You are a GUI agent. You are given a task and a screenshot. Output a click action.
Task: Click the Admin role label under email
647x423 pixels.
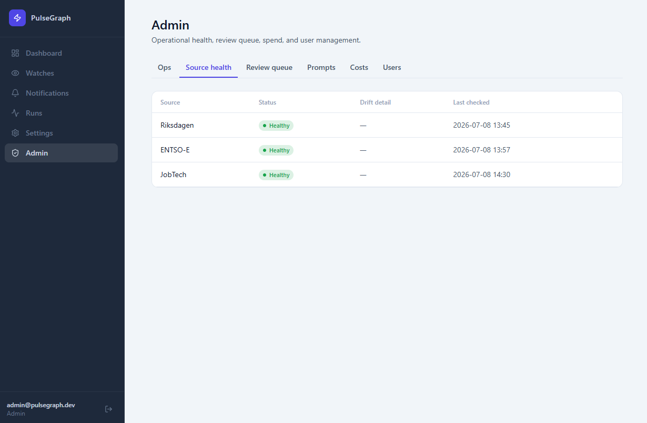click(16, 414)
